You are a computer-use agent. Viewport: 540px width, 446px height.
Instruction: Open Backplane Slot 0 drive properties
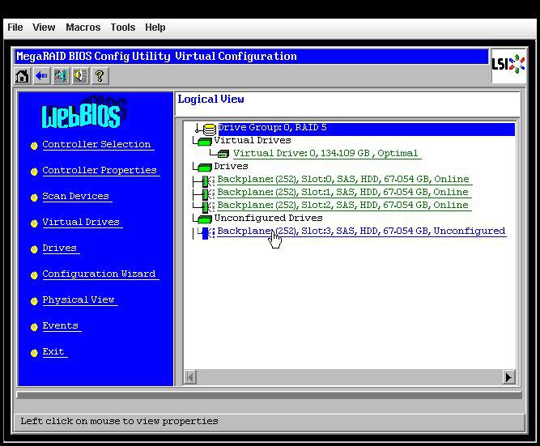[342, 180]
